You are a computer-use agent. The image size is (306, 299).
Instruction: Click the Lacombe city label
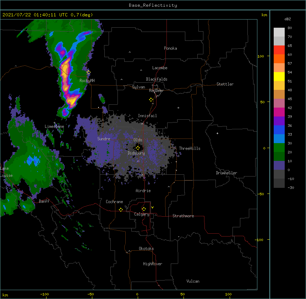point(160,68)
